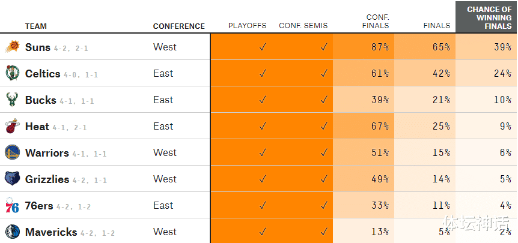Select the Conf. Finals column header

coord(376,22)
